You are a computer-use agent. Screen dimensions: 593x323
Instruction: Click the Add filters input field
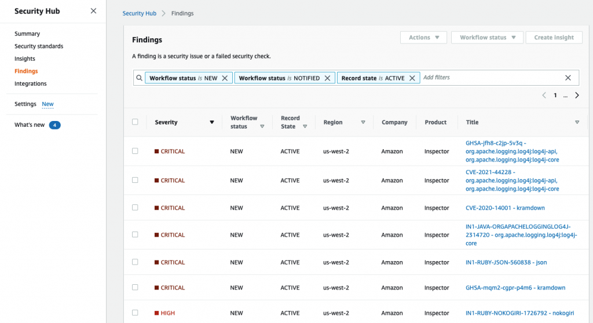492,78
